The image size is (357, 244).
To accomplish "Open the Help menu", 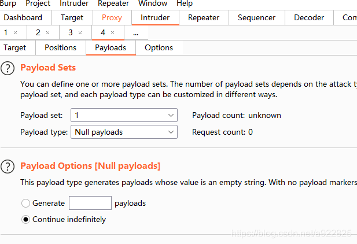I will tap(185, 3).
